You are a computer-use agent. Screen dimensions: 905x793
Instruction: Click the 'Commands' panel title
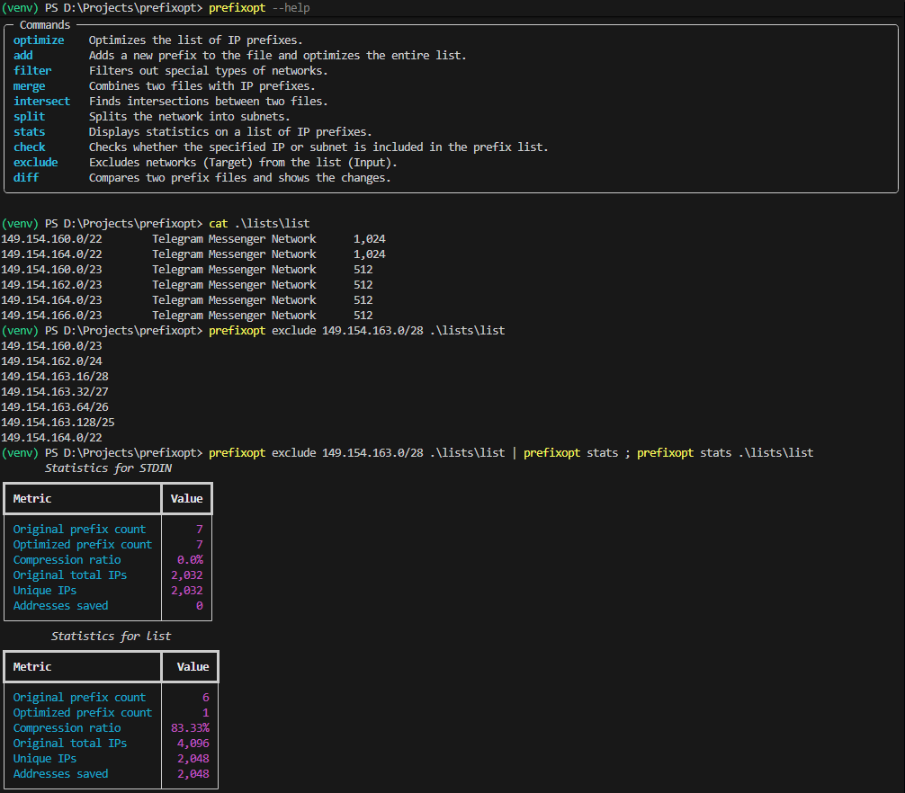point(45,25)
